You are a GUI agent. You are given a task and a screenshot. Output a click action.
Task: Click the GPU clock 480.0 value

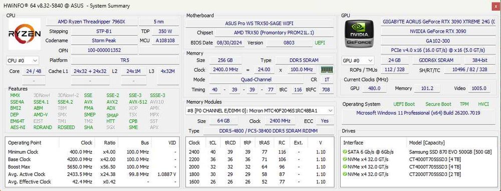click(374, 88)
